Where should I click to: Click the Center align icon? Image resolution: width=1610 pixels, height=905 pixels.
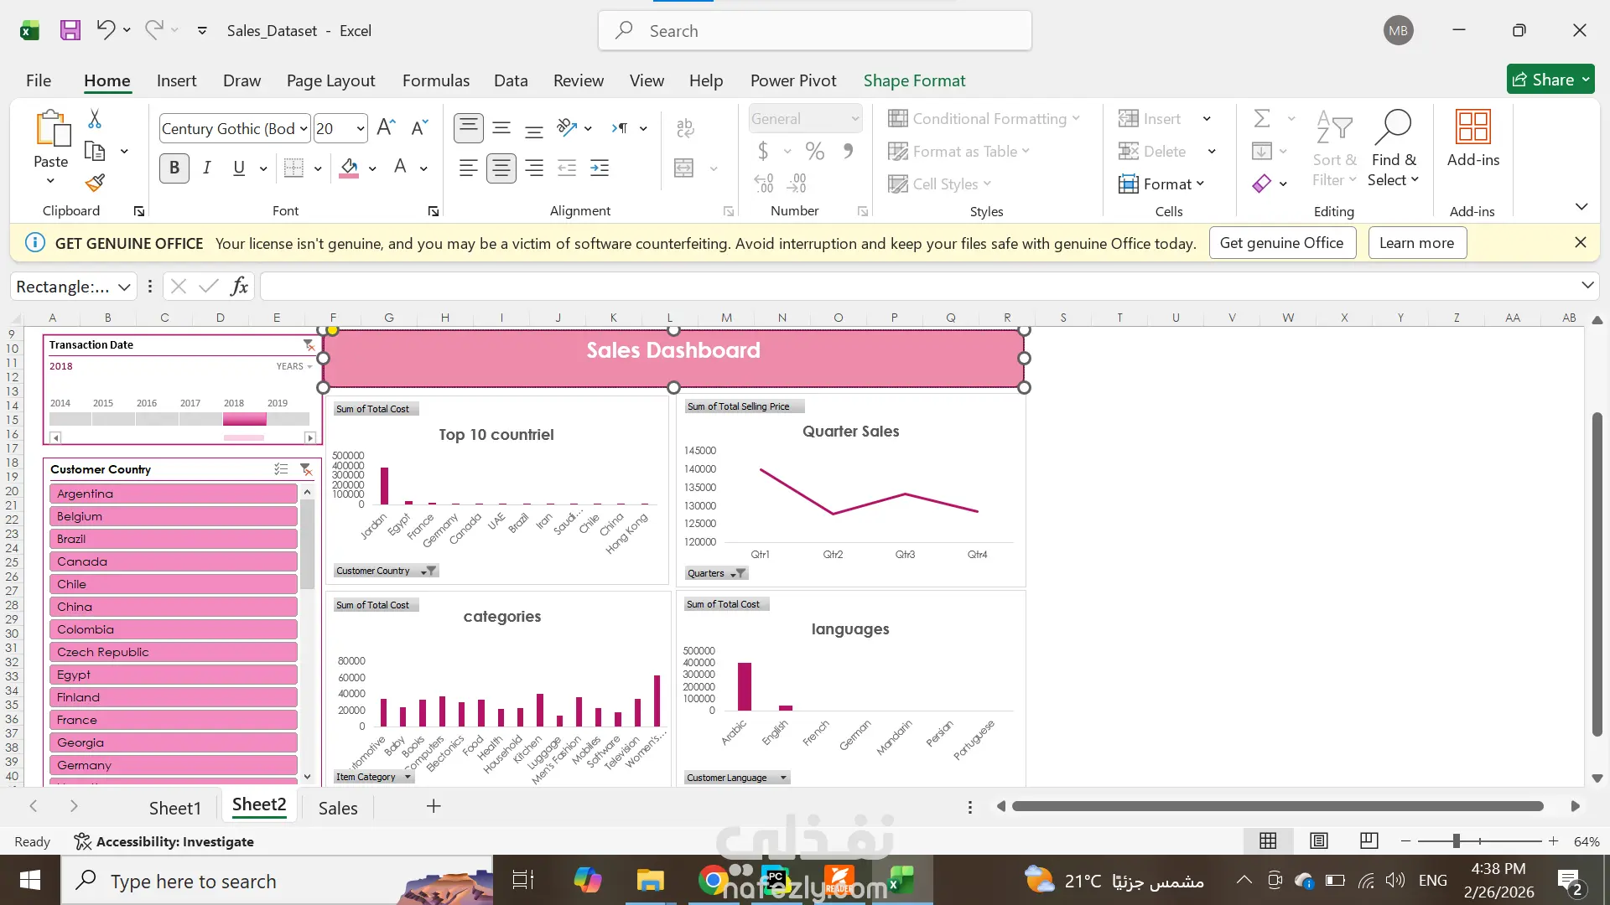coord(501,168)
